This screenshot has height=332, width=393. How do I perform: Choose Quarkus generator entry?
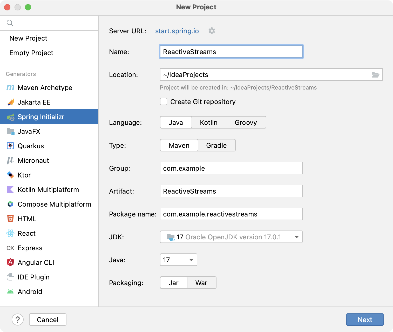point(49,146)
